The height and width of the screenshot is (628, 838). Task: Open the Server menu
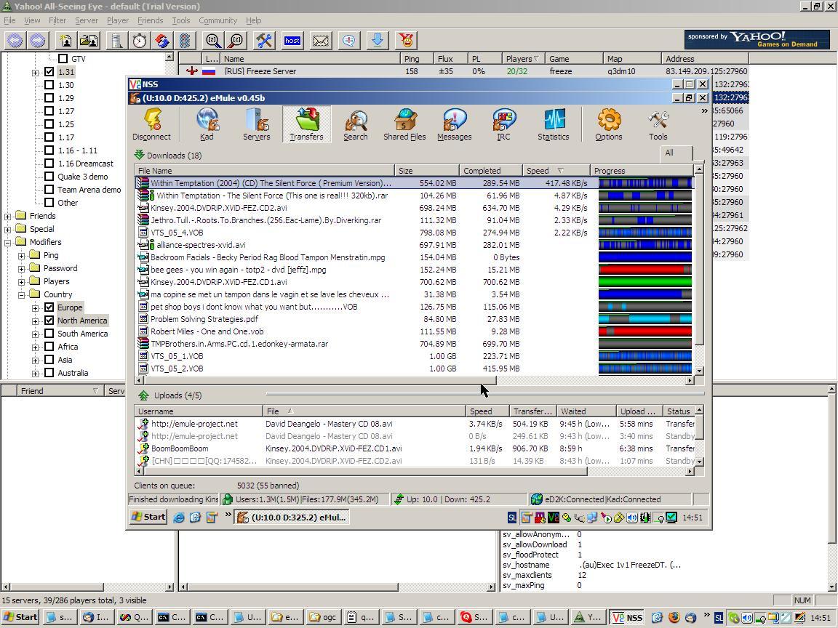coord(87,20)
